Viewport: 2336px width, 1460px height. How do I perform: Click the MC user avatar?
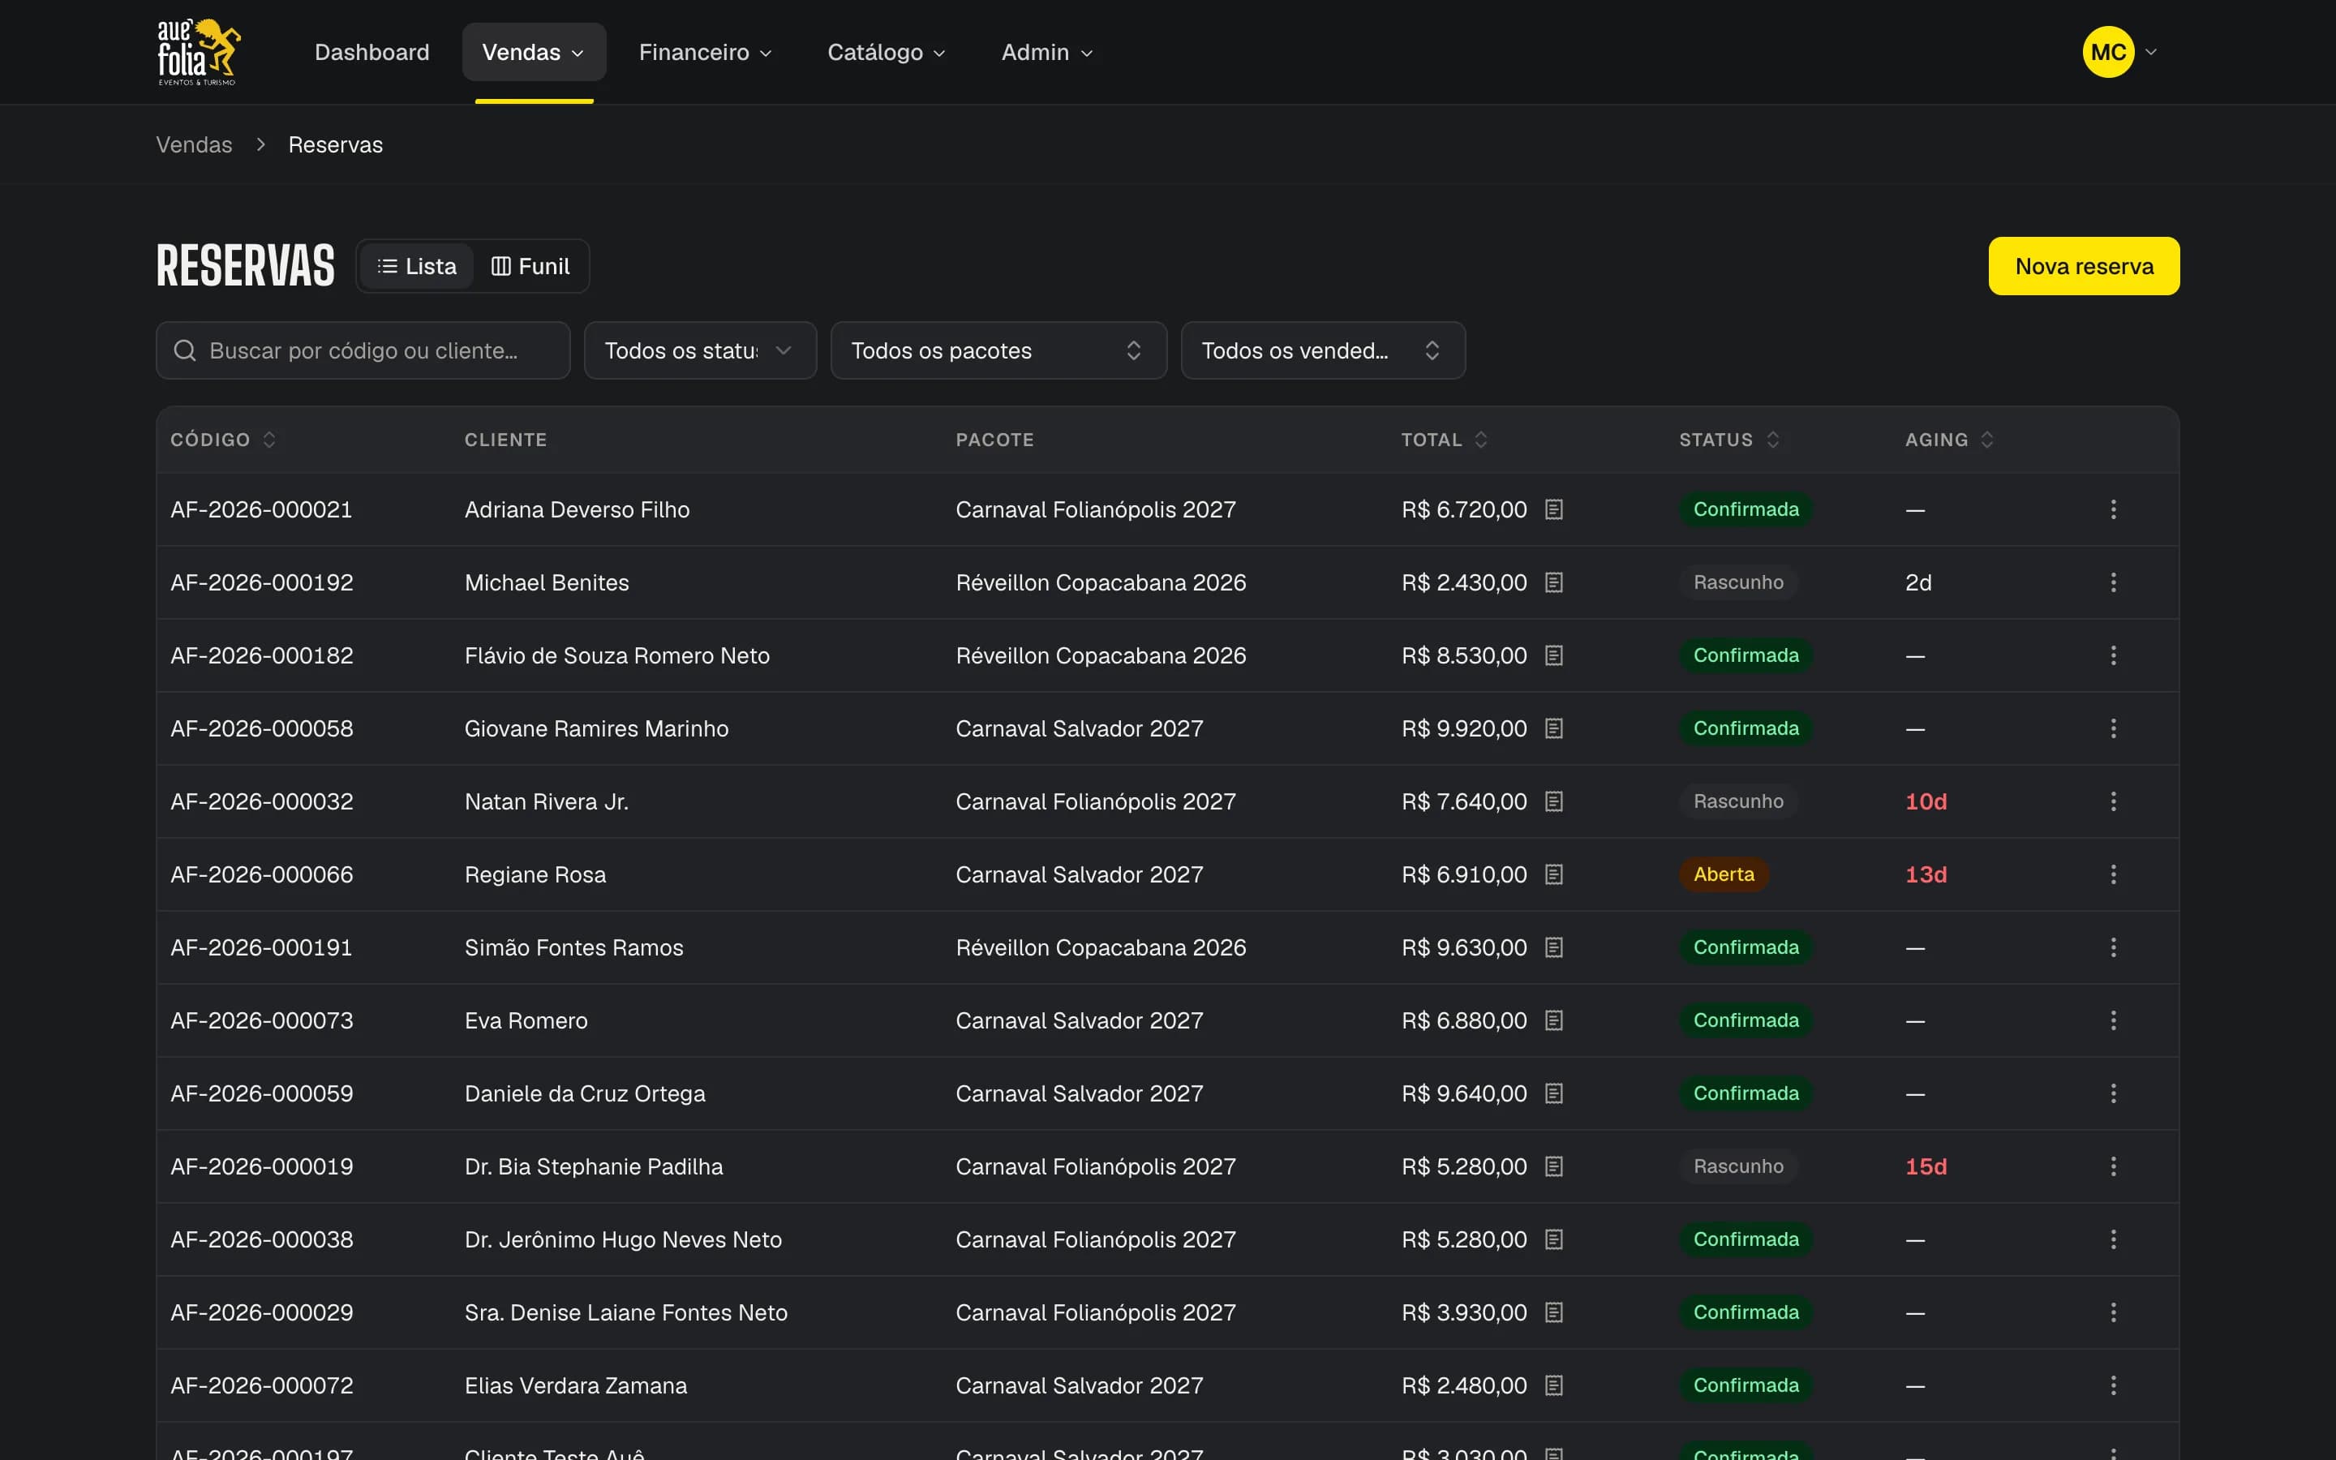[x=2107, y=52]
